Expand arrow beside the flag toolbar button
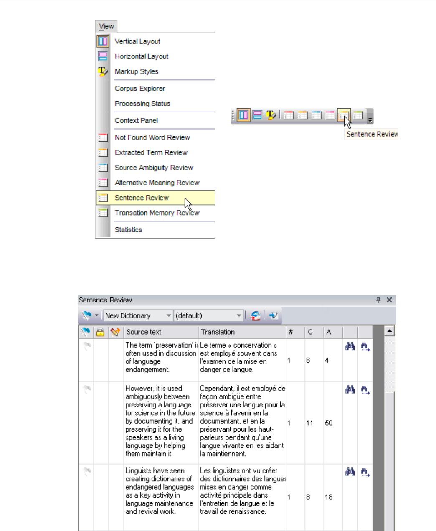Screen dimensions: 436x531 tap(97, 315)
